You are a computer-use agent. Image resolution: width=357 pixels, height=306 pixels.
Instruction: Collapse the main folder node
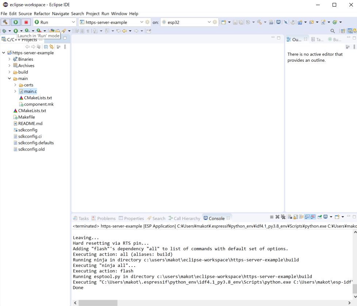pyautogui.click(x=9, y=79)
